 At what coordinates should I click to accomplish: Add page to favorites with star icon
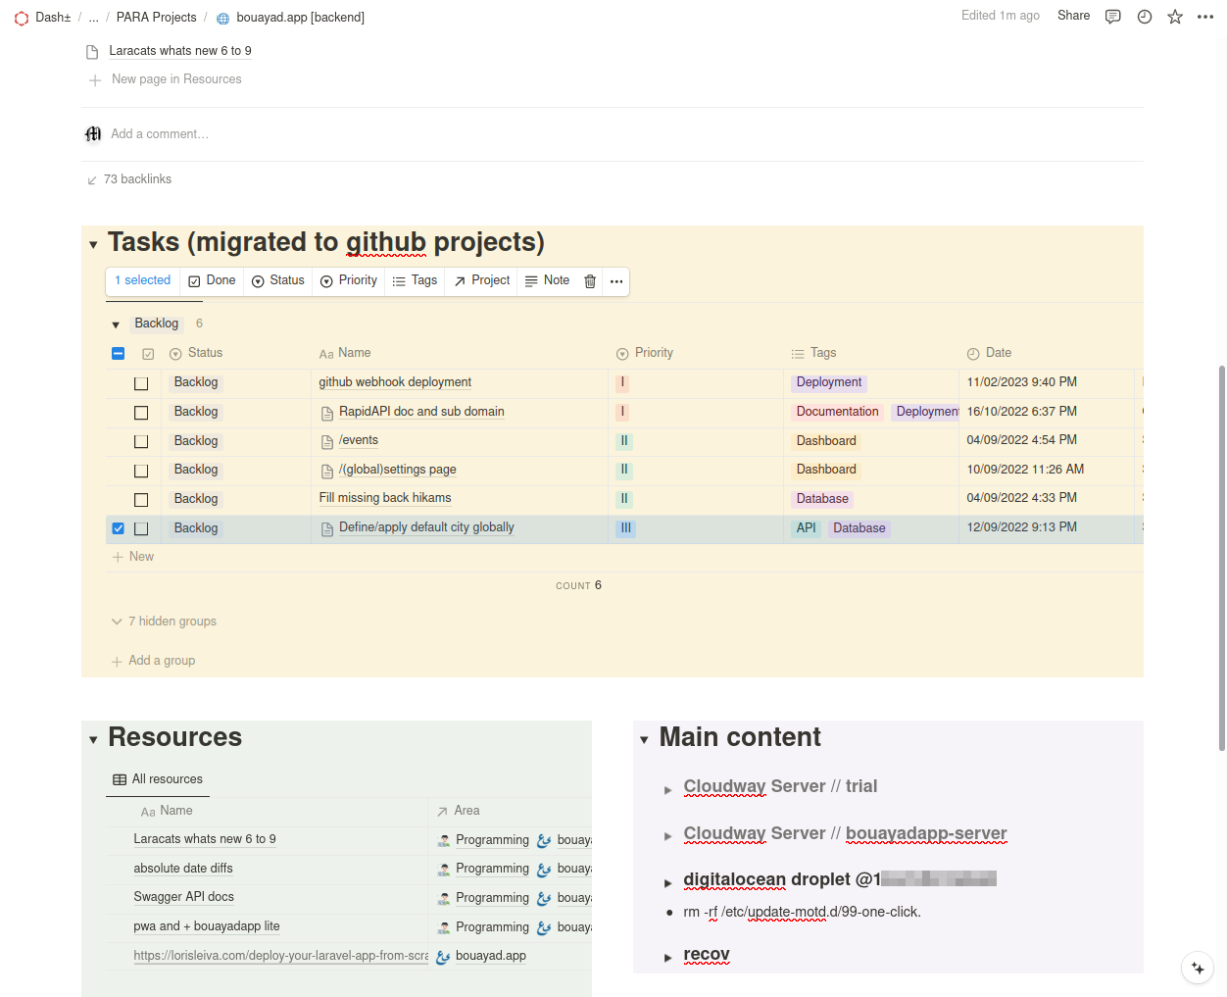click(x=1175, y=17)
